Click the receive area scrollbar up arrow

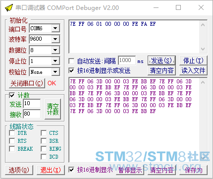click(203, 82)
